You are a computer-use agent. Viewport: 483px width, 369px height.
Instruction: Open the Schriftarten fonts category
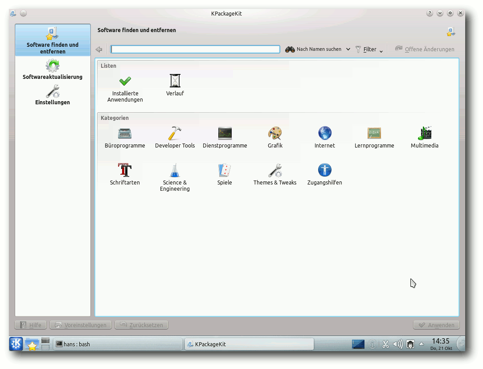(125, 171)
